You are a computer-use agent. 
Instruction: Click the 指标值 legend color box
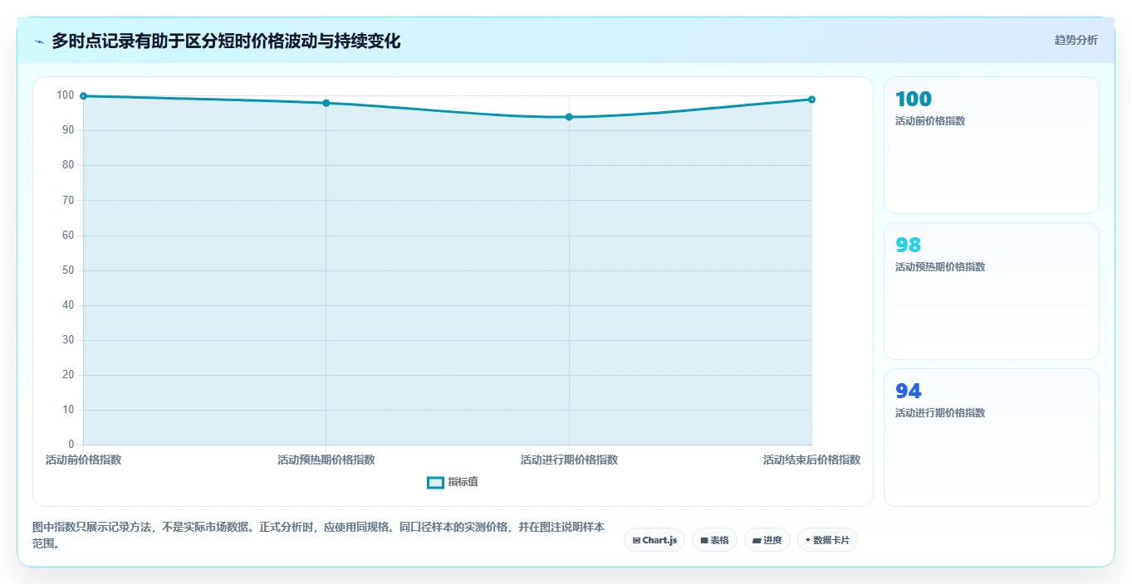pyautogui.click(x=436, y=483)
